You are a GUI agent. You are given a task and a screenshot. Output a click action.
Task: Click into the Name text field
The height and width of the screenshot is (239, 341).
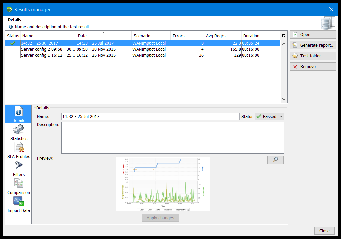click(x=150, y=116)
